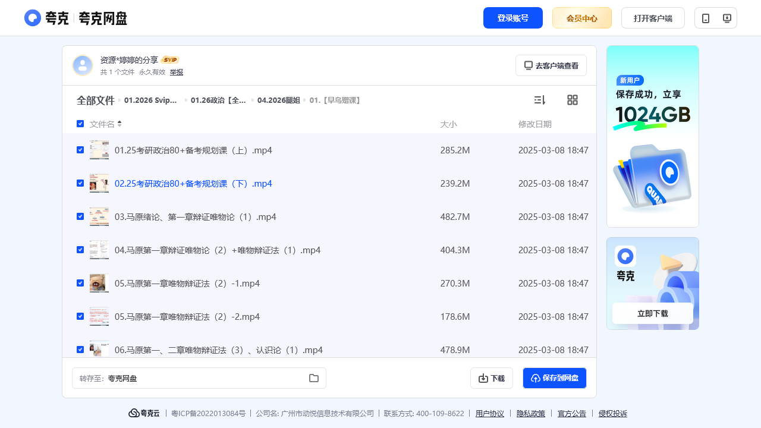Click the Quark logo icon
Viewport: 761px width, 428px height.
click(x=33, y=18)
